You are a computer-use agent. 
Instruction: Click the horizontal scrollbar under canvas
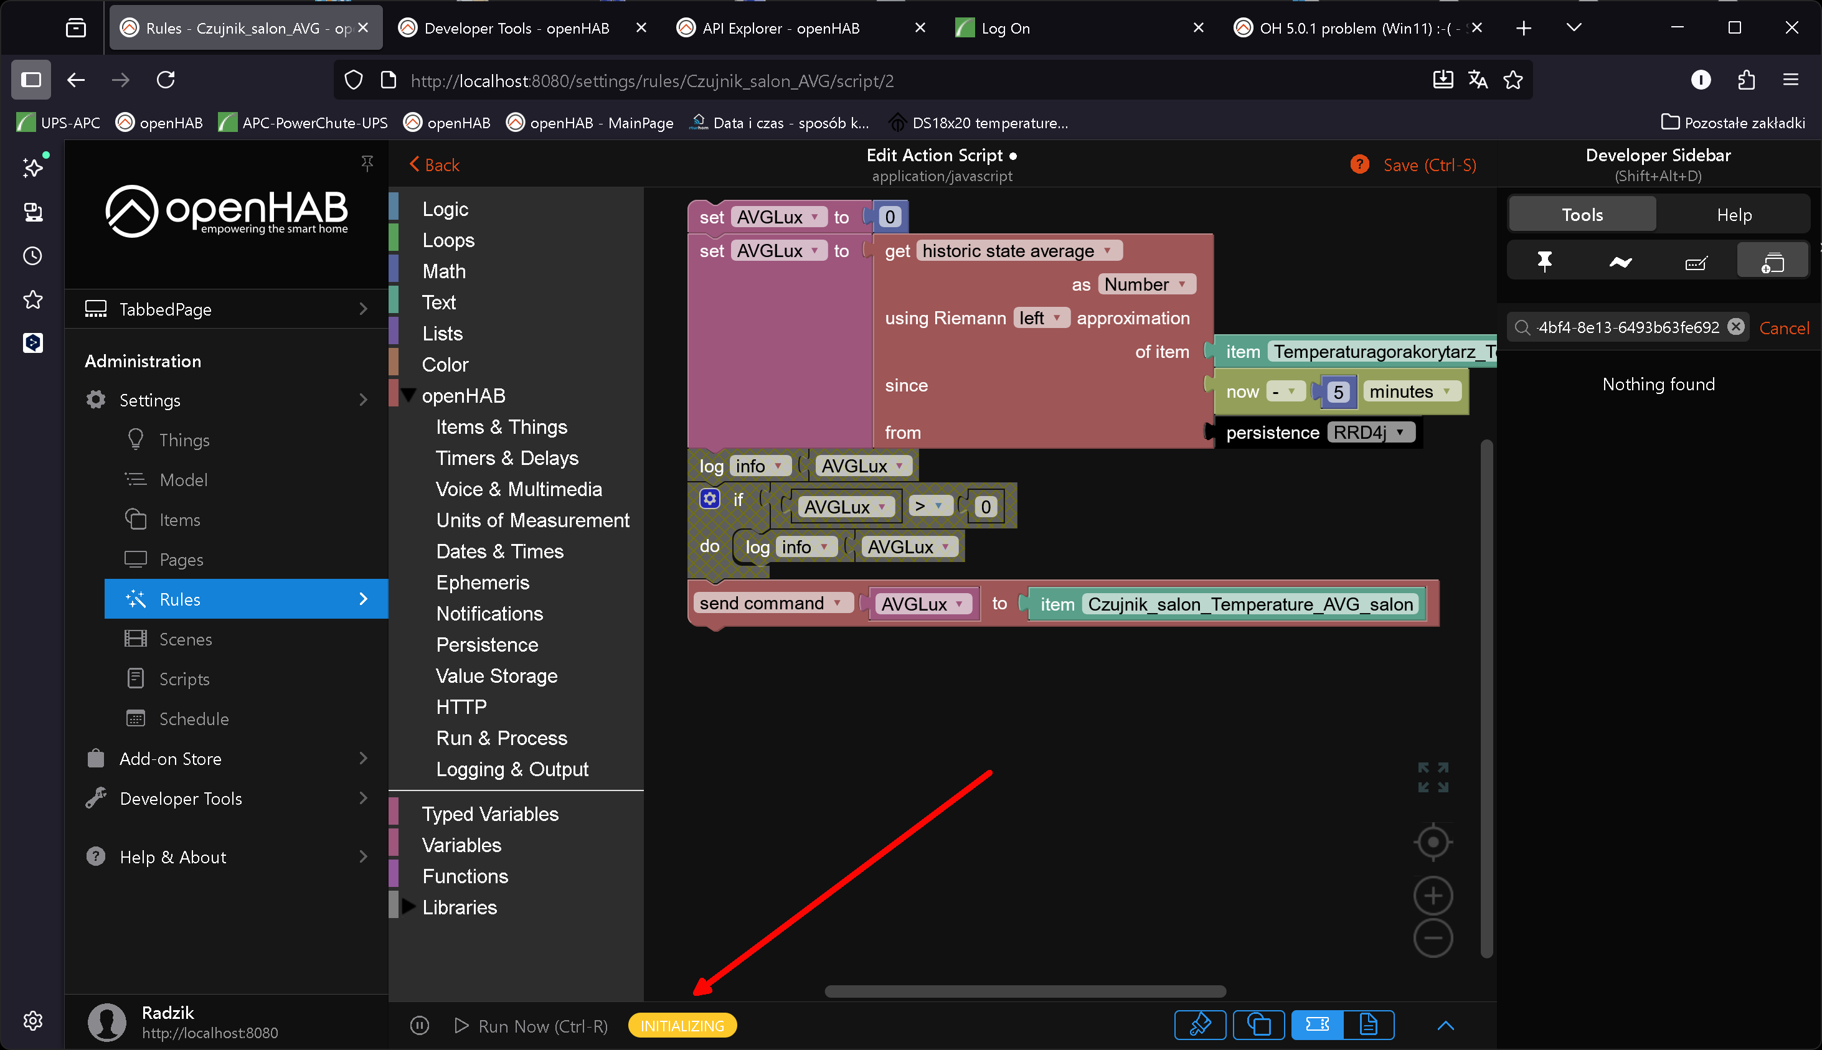(1024, 991)
